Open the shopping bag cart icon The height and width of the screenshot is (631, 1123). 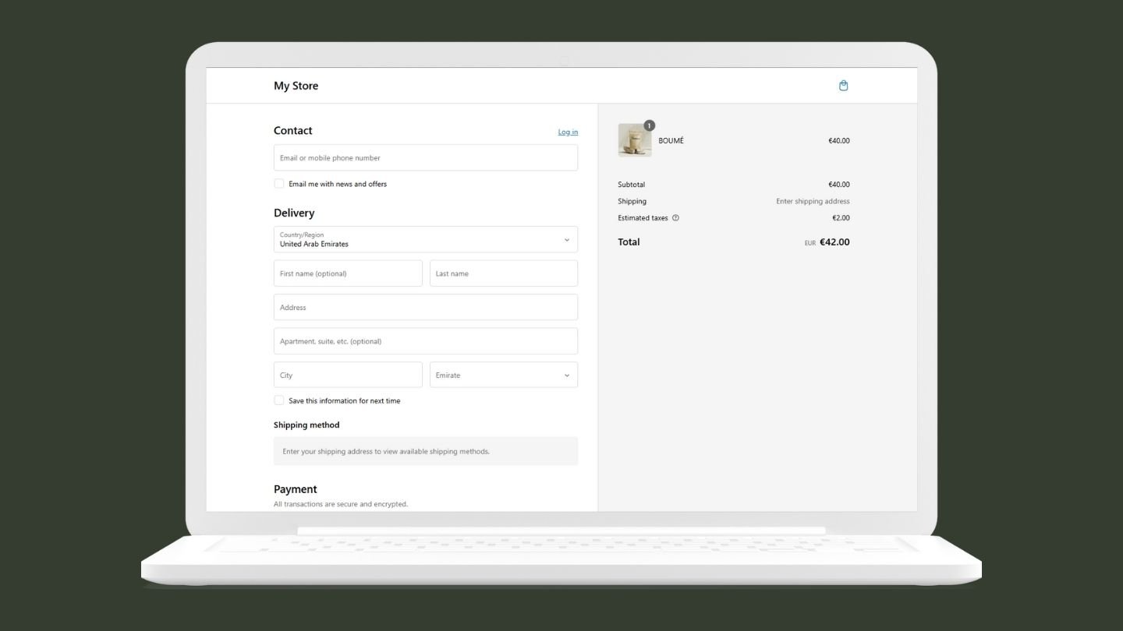coord(843,86)
